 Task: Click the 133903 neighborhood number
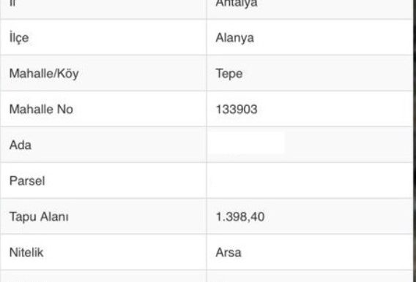tap(237, 110)
